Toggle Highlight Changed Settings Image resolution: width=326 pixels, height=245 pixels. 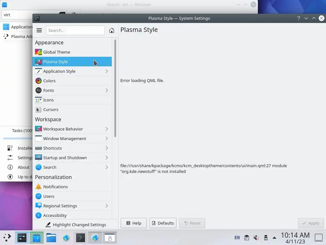tap(76, 225)
